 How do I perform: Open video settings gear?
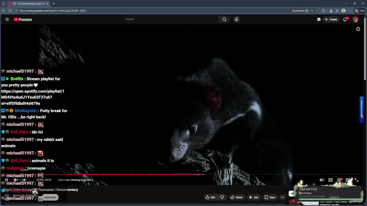[x=339, y=180]
